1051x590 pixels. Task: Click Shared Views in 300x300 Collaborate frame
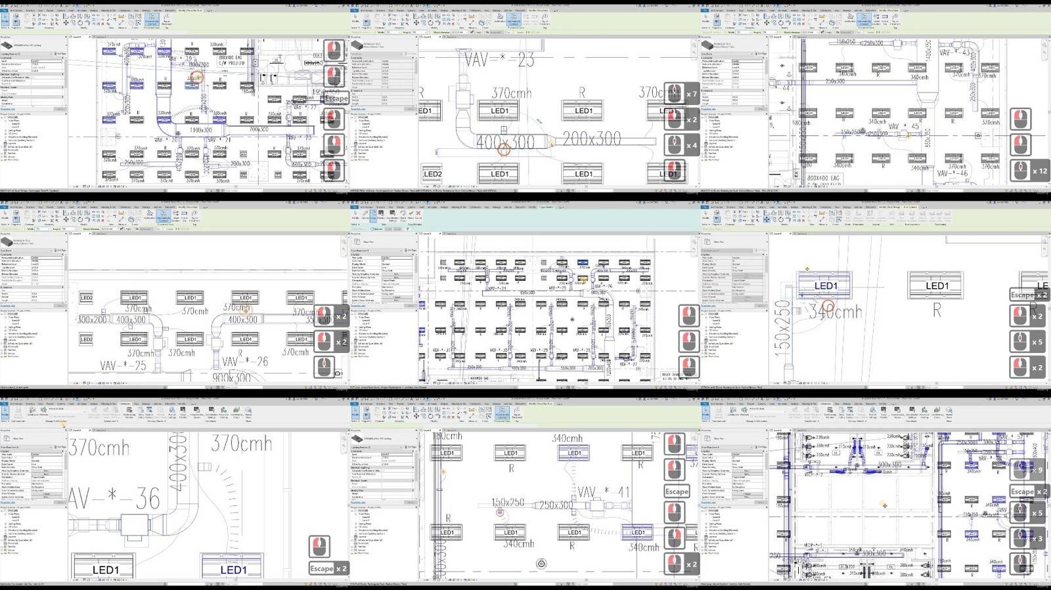tap(950, 413)
